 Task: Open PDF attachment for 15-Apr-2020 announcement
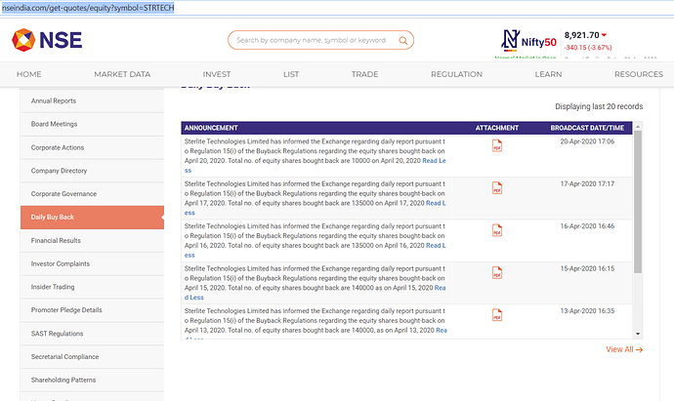(x=497, y=273)
